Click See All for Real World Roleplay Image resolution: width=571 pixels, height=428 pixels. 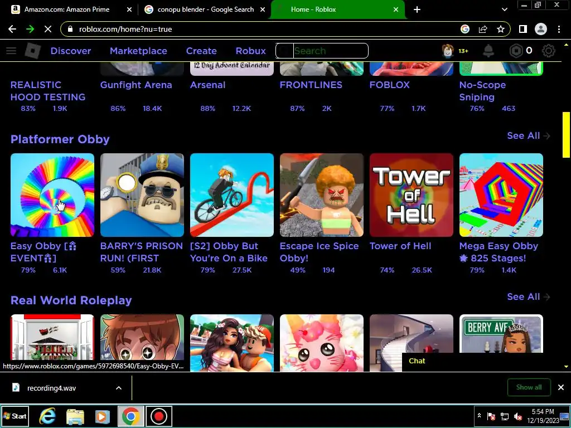coord(529,297)
